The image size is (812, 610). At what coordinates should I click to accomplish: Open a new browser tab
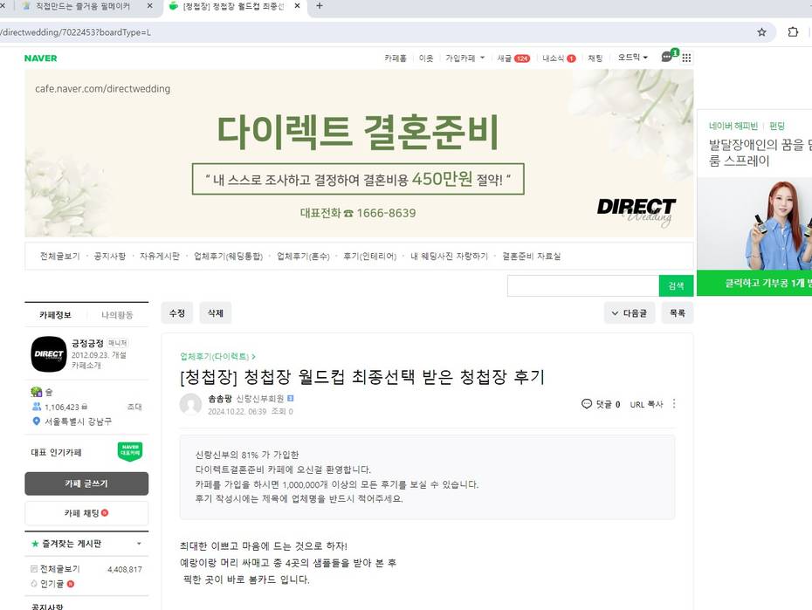(319, 6)
